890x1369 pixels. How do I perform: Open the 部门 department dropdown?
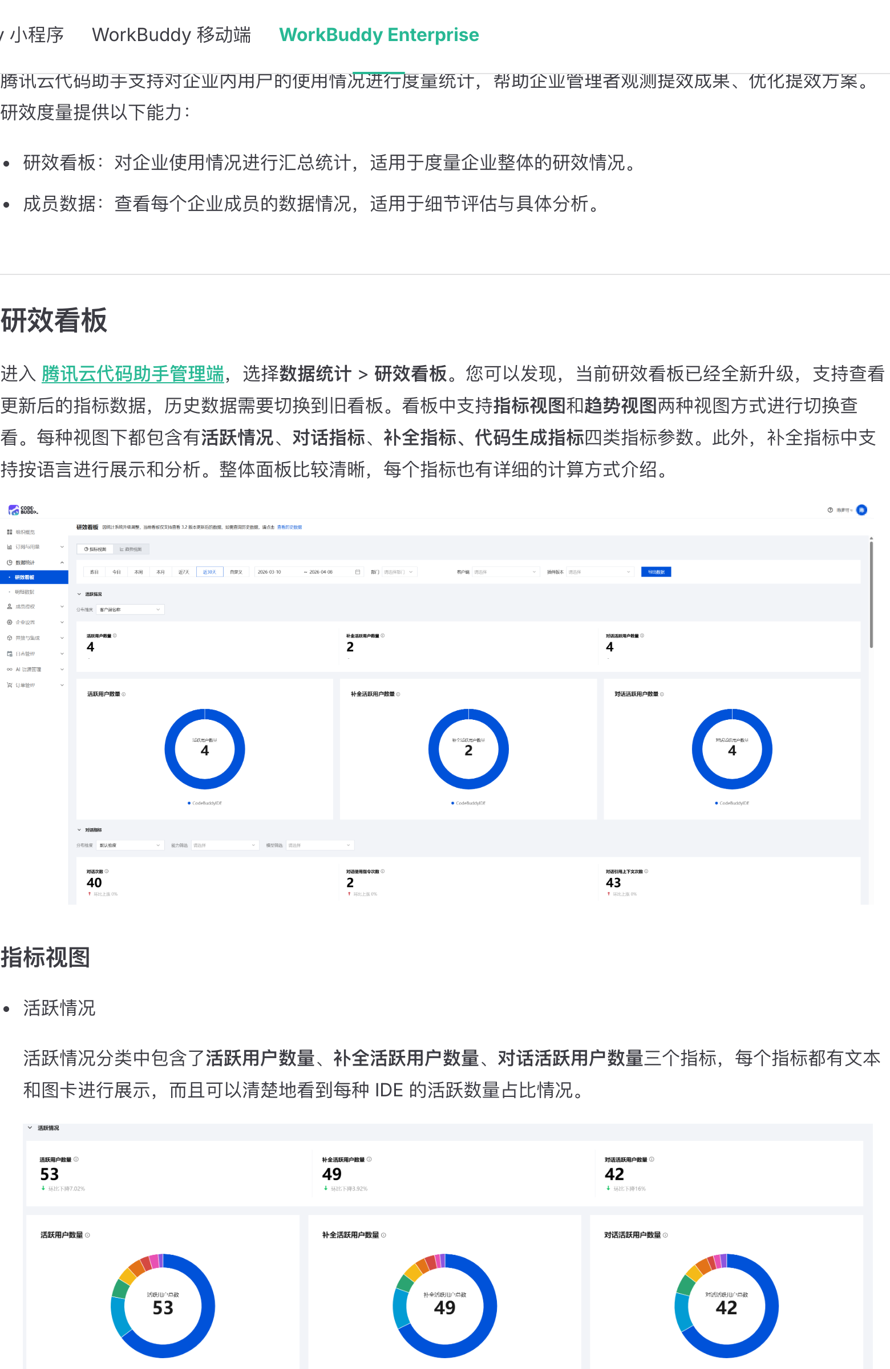coord(399,572)
